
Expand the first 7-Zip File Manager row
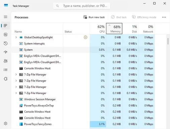pos(16,75)
